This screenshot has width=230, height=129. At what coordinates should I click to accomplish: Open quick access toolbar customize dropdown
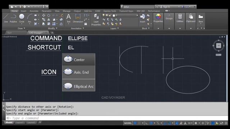47,7
